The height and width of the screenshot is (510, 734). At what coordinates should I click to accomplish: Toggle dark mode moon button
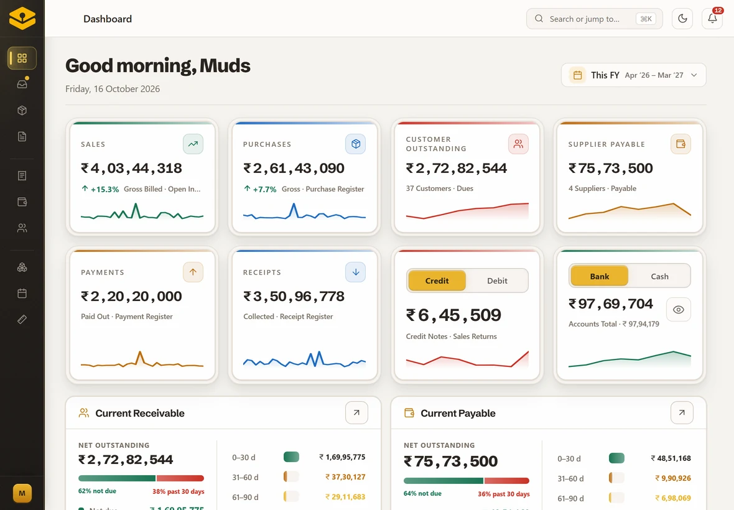point(682,19)
